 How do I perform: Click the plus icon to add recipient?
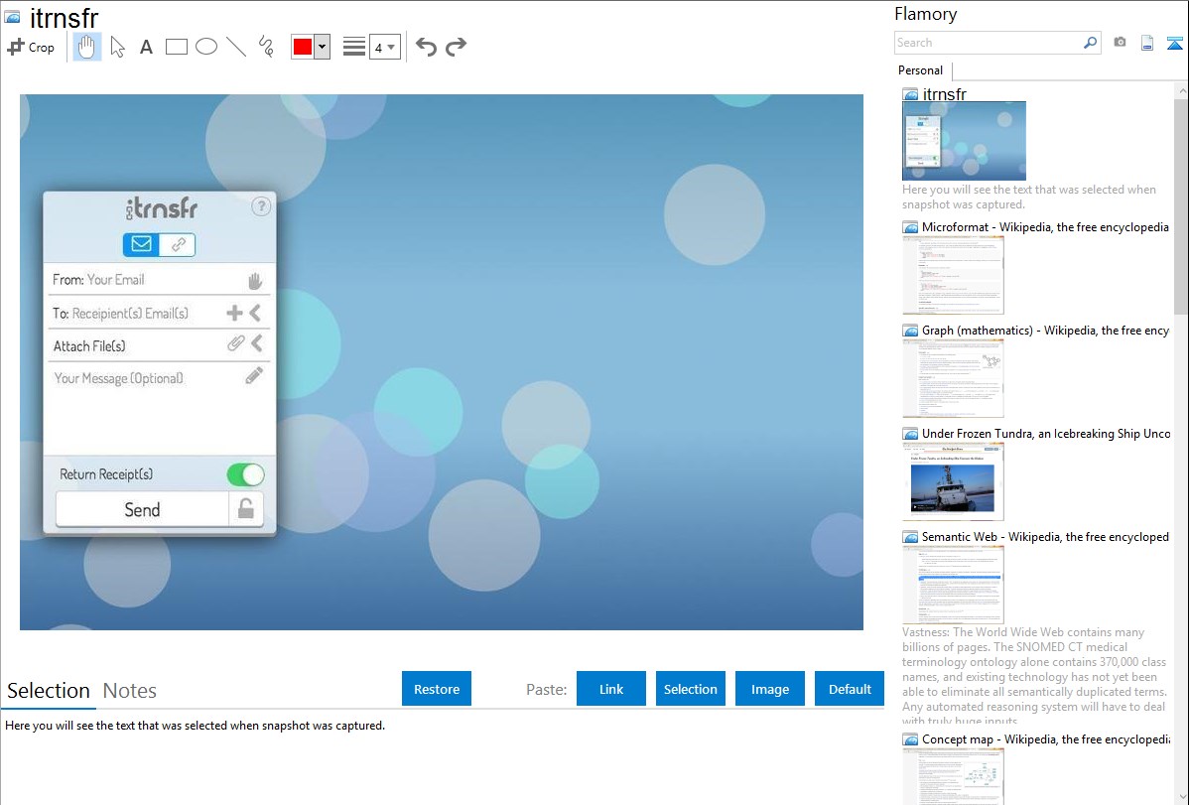[x=234, y=313]
